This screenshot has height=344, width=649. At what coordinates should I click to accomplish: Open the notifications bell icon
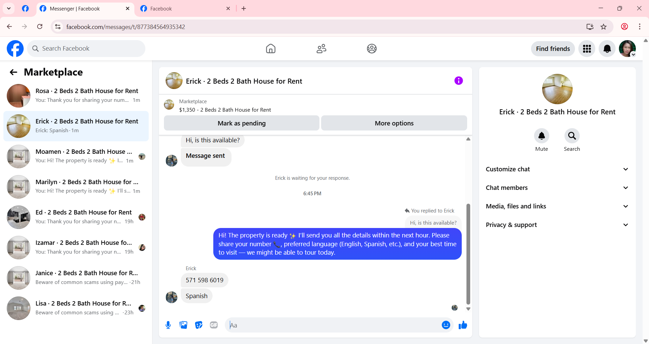[607, 49]
